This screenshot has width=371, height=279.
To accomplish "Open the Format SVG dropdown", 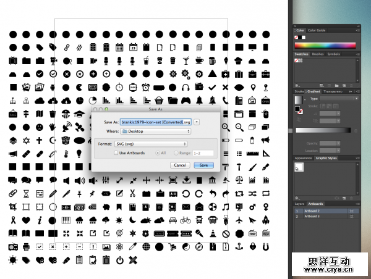I will point(151,143).
